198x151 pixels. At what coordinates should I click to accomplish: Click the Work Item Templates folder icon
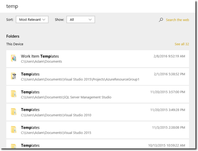pyautogui.click(x=14, y=58)
